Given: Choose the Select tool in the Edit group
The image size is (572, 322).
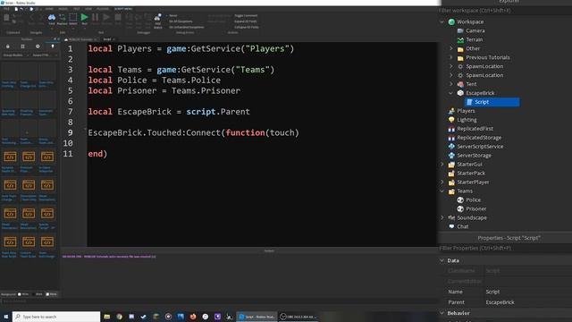Looking at the screenshot, I should pos(73,19).
